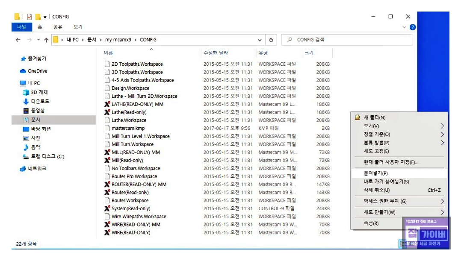This screenshot has height=261, width=461.
Task: Click the forward navigation arrow
Action: pyautogui.click(x=29, y=40)
